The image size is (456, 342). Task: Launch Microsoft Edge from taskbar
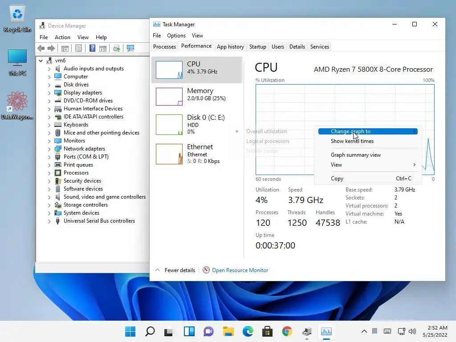point(248,331)
